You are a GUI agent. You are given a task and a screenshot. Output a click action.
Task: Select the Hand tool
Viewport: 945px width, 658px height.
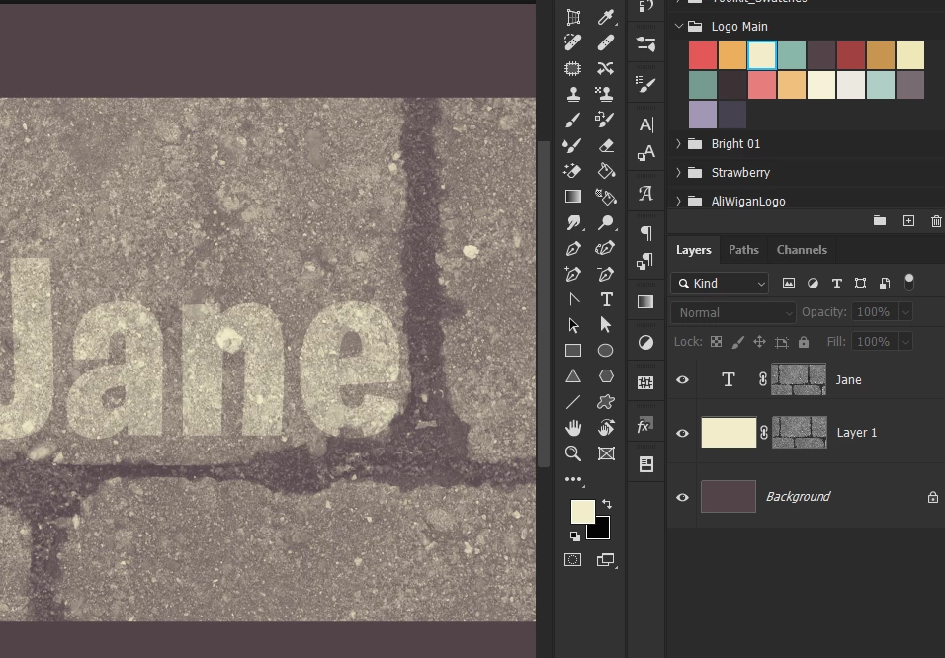click(x=573, y=428)
